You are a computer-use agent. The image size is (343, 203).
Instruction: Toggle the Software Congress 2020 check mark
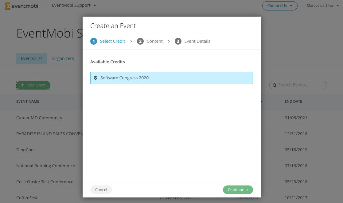(95, 78)
